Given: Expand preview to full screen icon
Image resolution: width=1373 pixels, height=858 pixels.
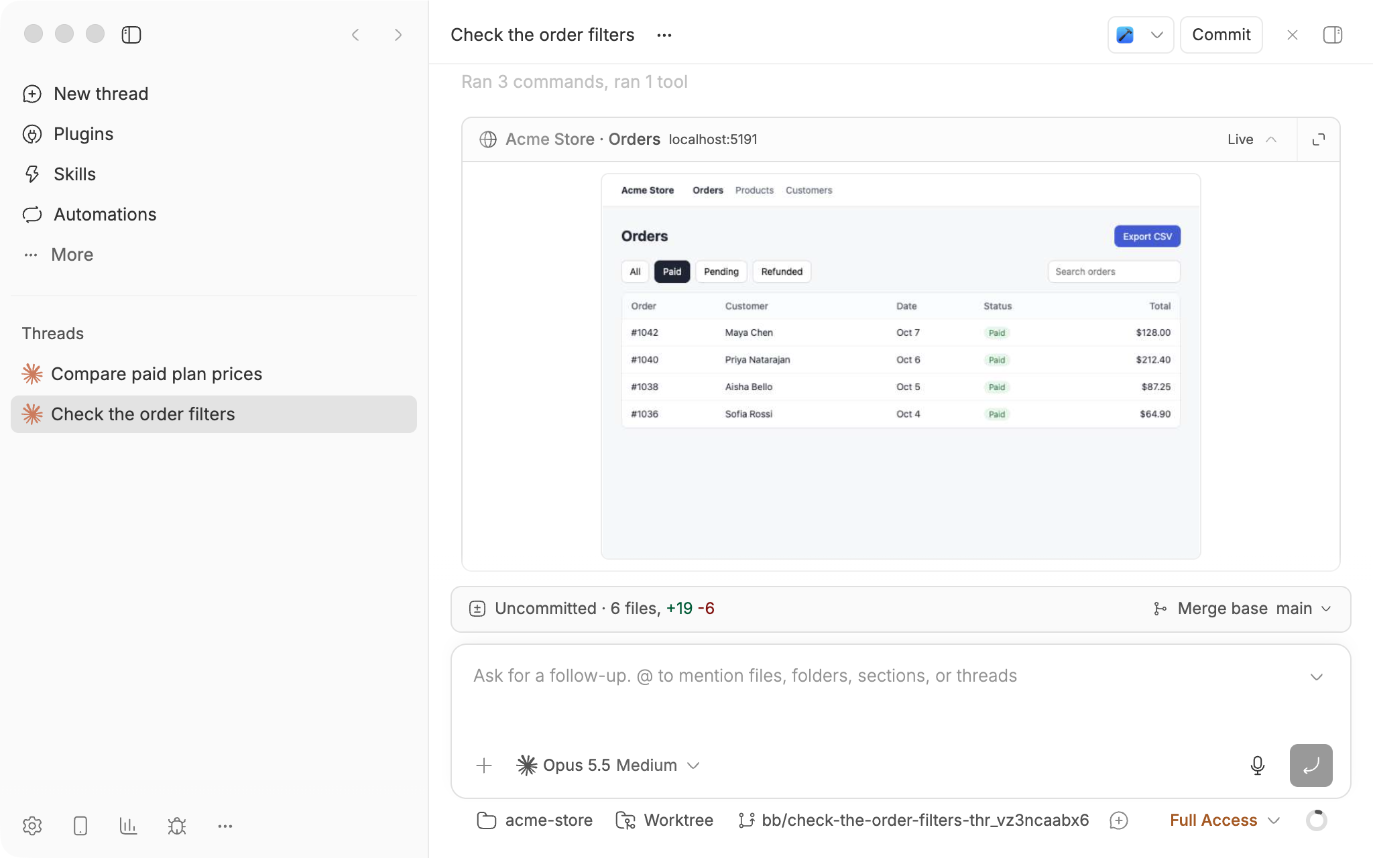Looking at the screenshot, I should point(1319,139).
